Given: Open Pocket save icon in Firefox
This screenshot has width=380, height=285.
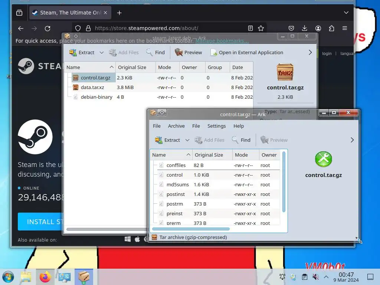Looking at the screenshot, I should (291, 28).
